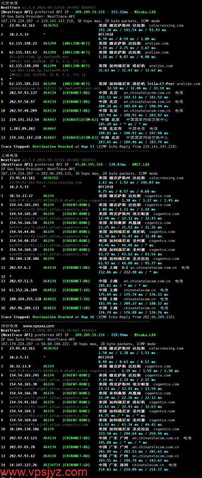Select hop IP 154.54.165.245

tap(24, 375)
